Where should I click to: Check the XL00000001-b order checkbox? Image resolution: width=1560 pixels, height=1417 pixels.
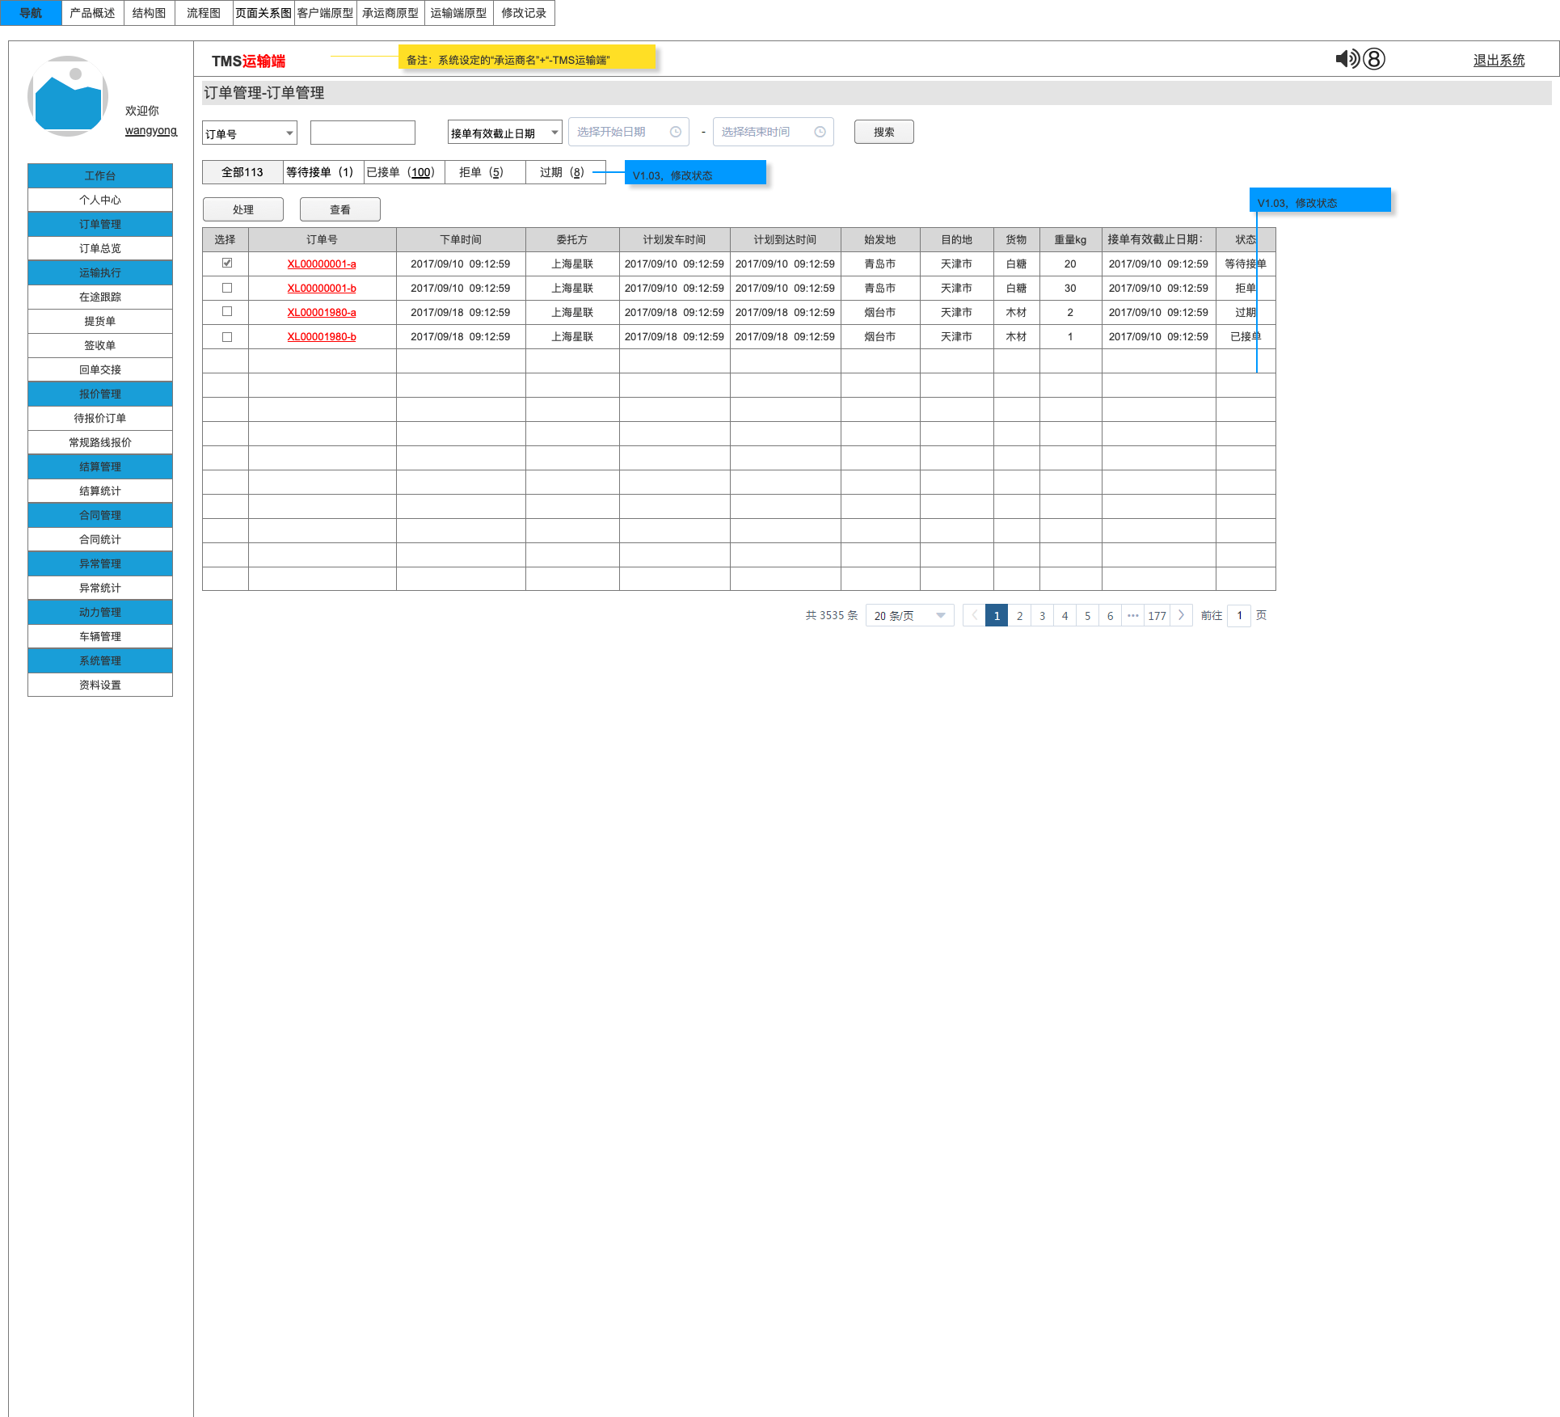coord(227,288)
